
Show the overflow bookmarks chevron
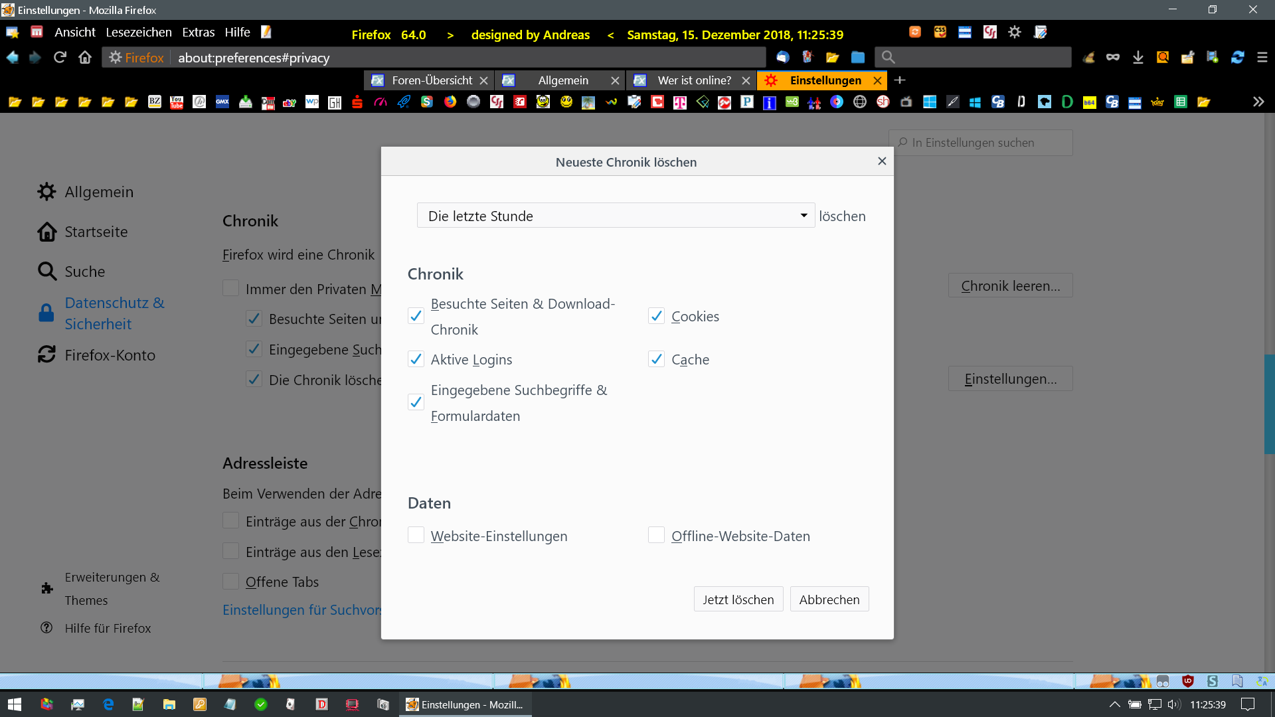tap(1258, 102)
